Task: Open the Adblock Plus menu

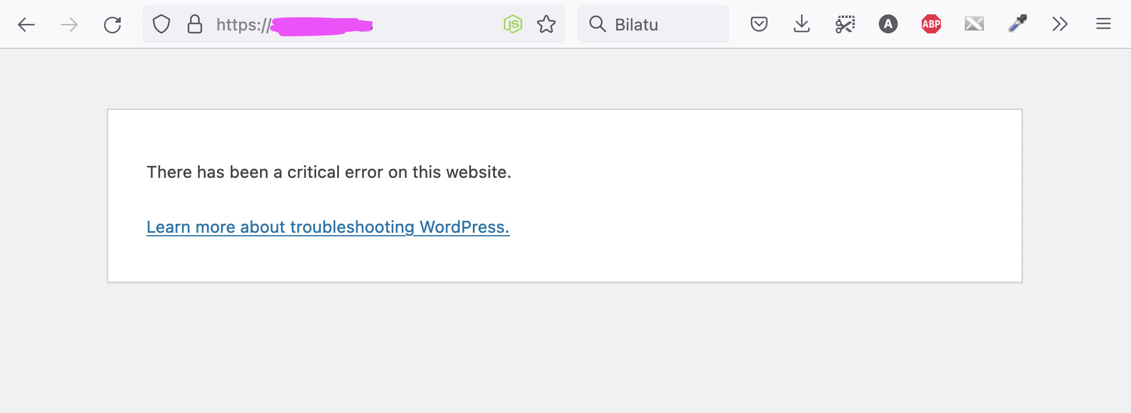Action: pyautogui.click(x=931, y=24)
